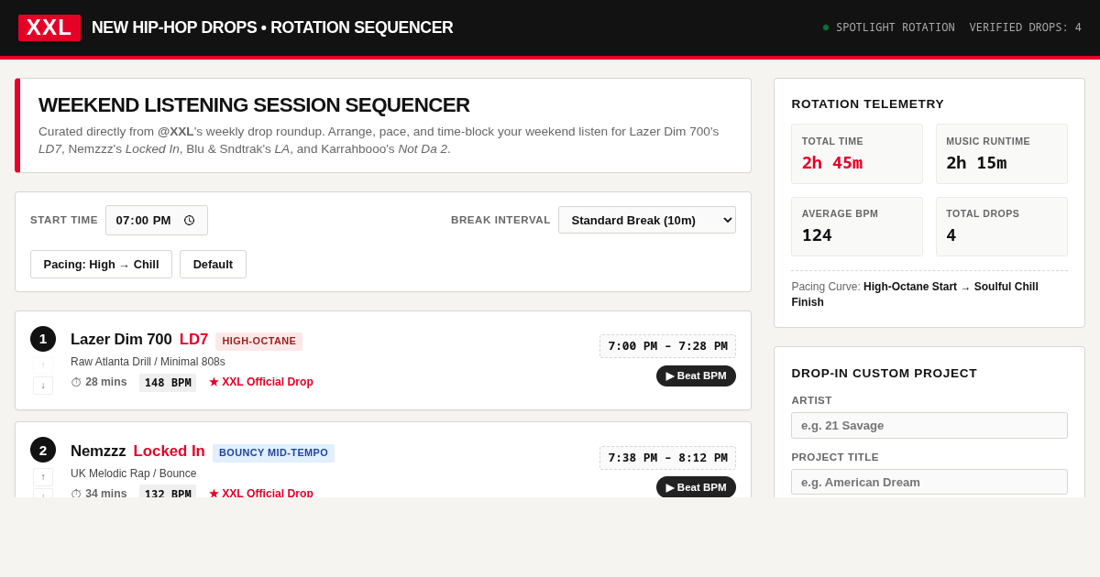Click the Raw Atlanta Drill / Minimal 808s genre
The image size is (1100, 577).
coord(148,362)
